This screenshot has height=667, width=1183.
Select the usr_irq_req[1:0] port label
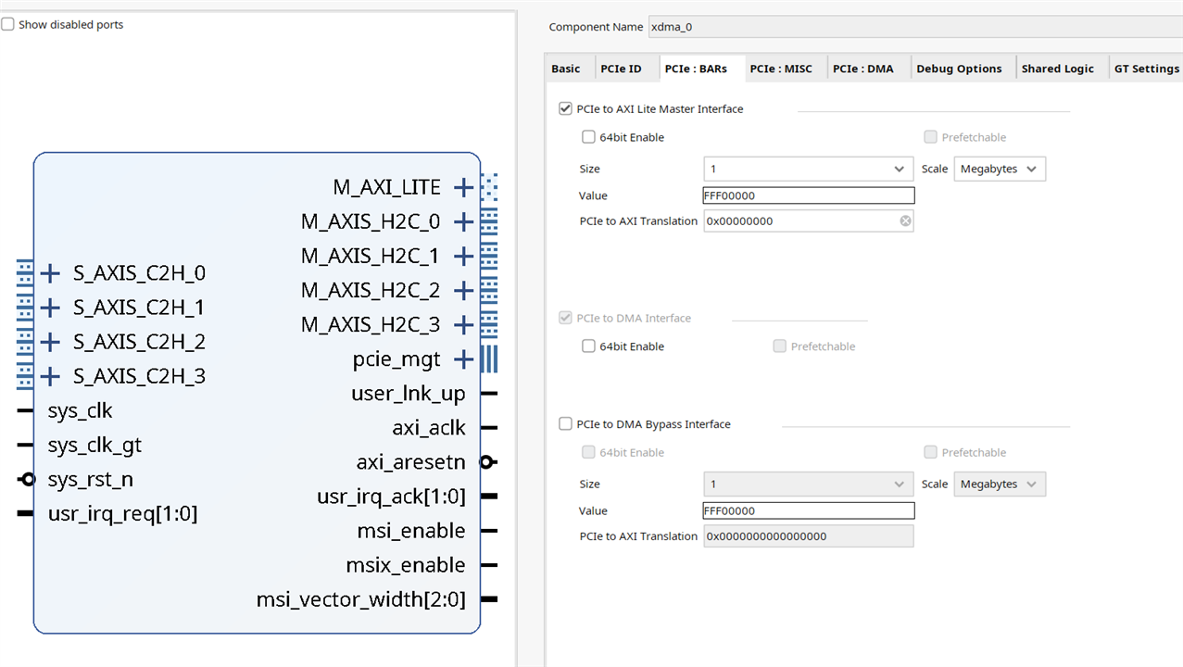coord(122,514)
